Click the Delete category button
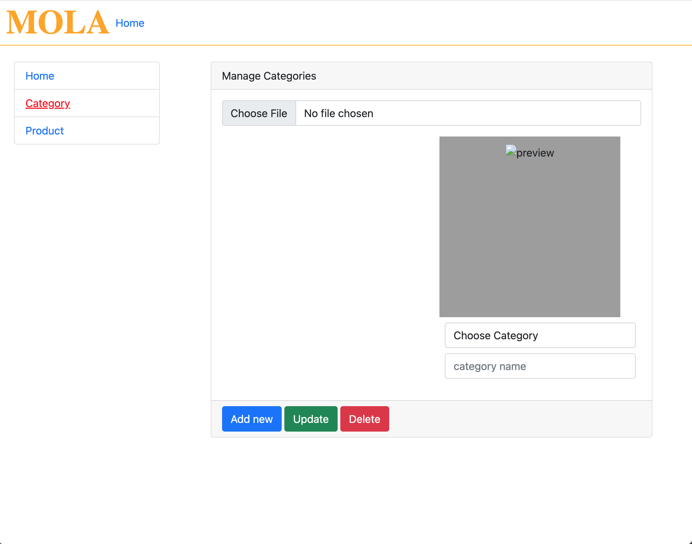The image size is (692, 544). (x=364, y=419)
